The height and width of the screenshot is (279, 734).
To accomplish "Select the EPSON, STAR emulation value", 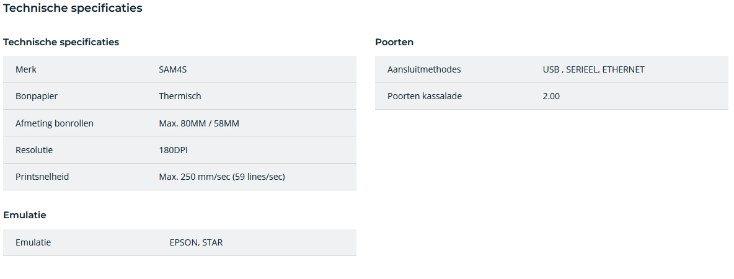I will 196,242.
